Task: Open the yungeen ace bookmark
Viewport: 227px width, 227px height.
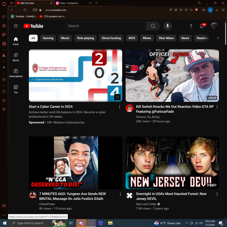Action: [53, 16]
